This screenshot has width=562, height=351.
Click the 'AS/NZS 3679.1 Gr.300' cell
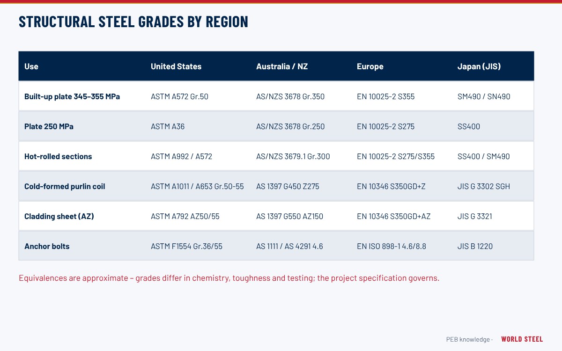293,156
